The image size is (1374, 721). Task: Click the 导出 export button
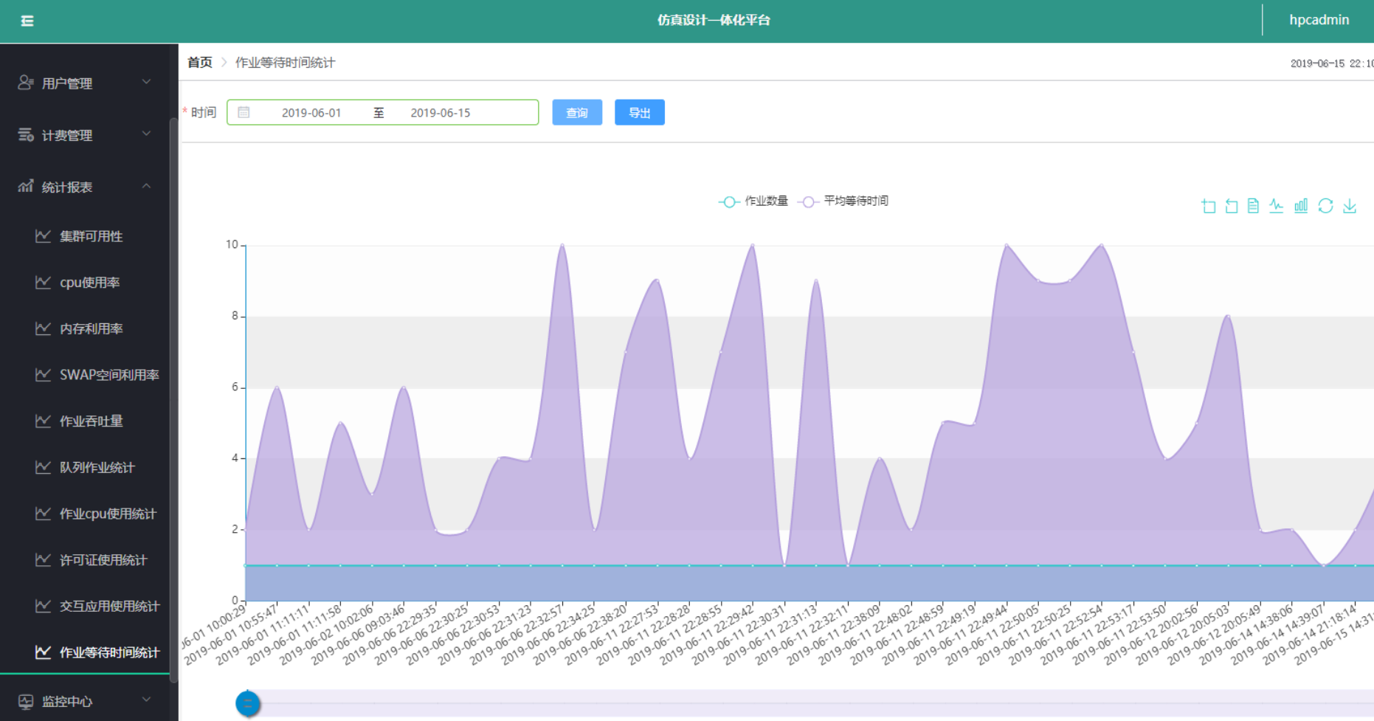coord(640,112)
